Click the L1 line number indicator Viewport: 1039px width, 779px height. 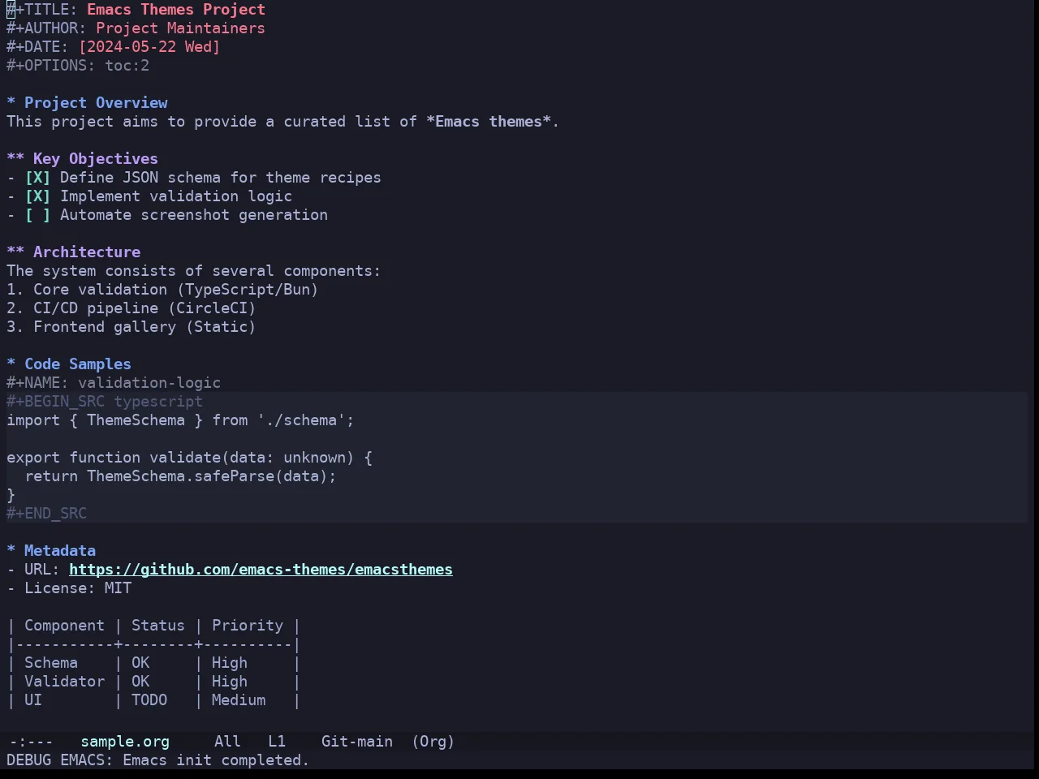coord(277,742)
